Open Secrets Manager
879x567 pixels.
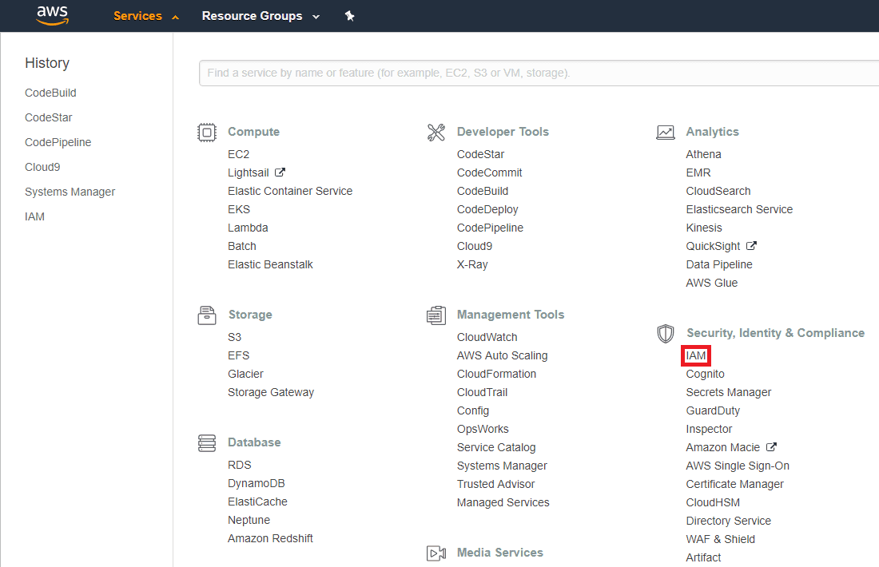click(x=728, y=393)
